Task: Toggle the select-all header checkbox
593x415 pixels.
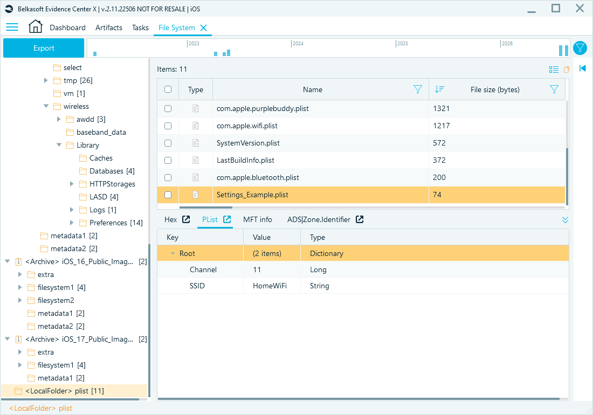Action: [168, 89]
